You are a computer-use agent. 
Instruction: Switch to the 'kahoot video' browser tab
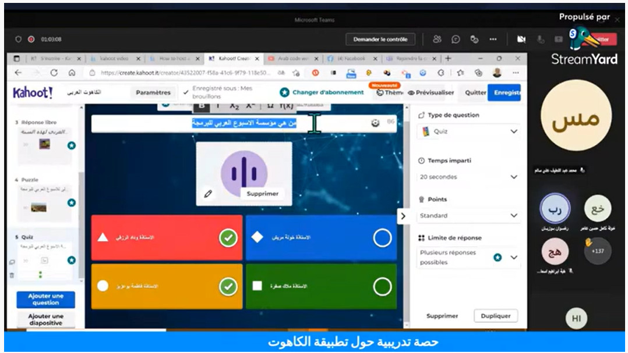[x=115, y=58]
